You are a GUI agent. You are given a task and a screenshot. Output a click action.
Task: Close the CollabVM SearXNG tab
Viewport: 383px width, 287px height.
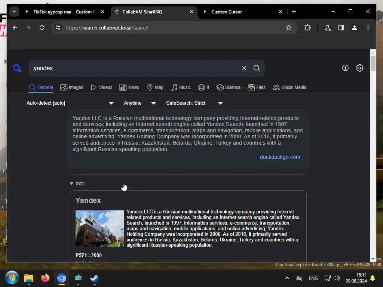[191, 12]
